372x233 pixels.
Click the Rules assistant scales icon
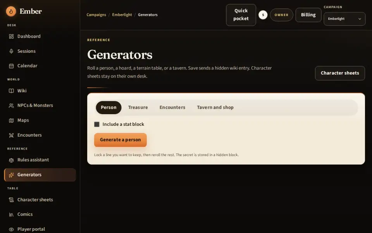[x=11, y=160]
